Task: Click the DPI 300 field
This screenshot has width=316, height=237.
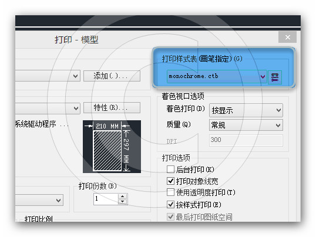Action: pyautogui.click(x=246, y=140)
